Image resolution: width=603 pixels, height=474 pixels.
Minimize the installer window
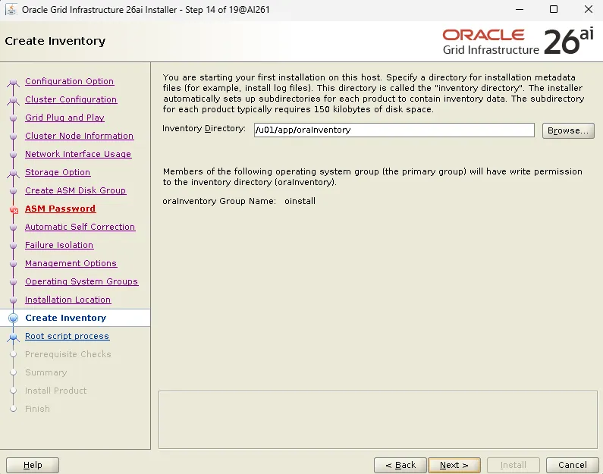(520, 9)
